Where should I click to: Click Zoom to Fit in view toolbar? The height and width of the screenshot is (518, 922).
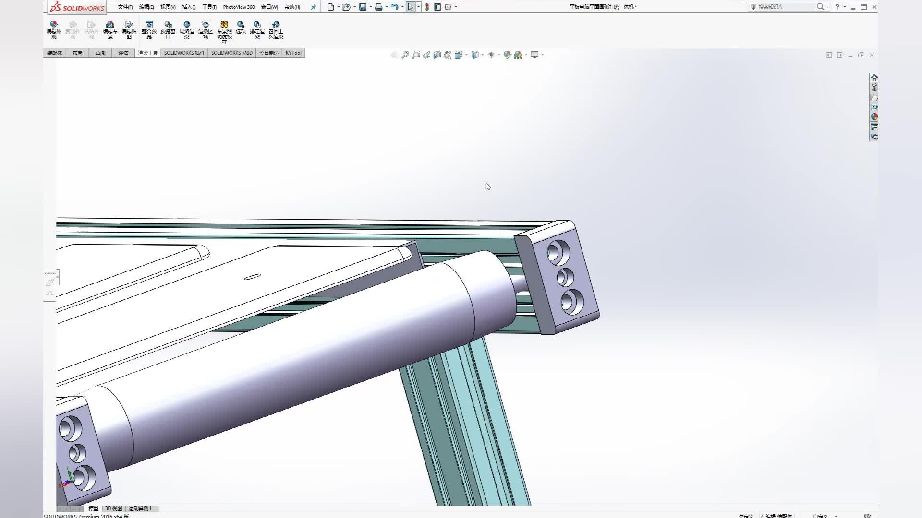click(405, 55)
